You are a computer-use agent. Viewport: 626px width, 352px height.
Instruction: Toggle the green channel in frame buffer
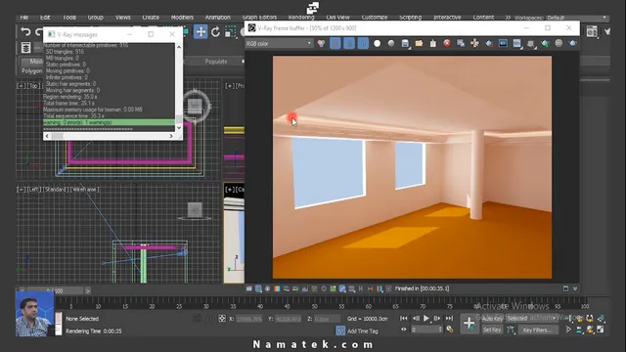pos(349,43)
